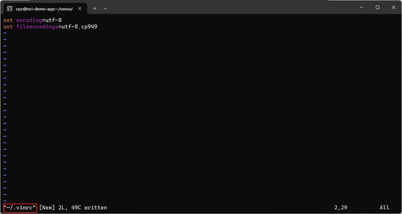Click 'set' keyword on the first line

click(x=8, y=20)
